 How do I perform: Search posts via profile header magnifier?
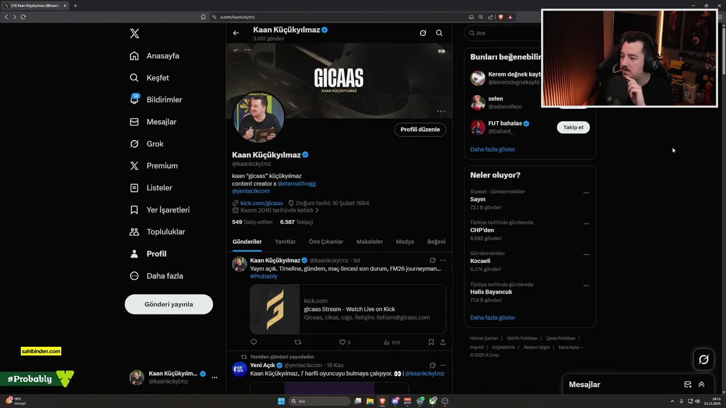439,33
